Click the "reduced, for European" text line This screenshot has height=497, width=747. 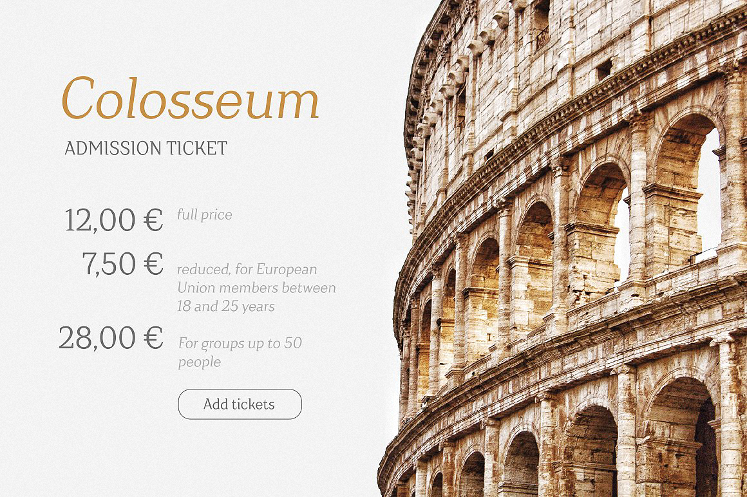[x=247, y=269]
